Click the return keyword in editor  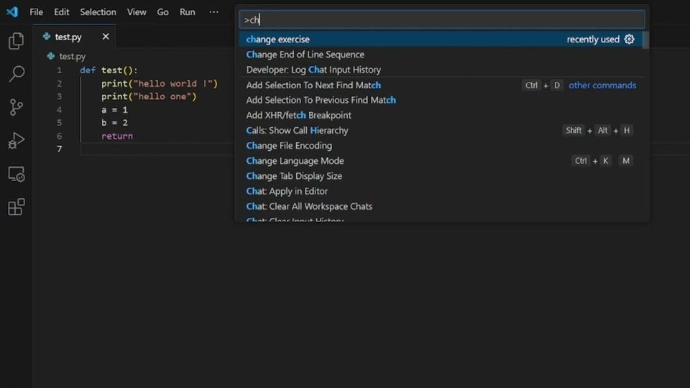[117, 136]
